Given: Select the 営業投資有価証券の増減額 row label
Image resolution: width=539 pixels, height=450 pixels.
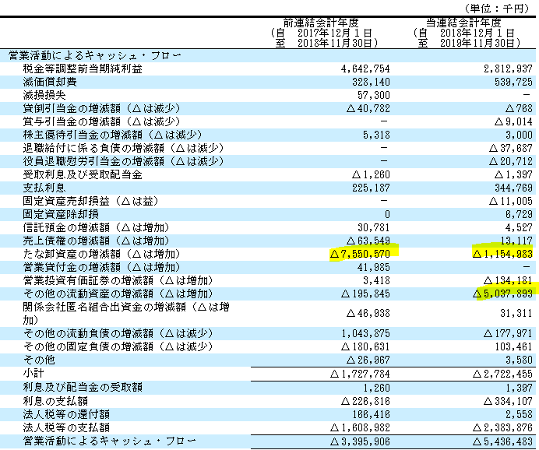Looking at the screenshot, I should [118, 280].
